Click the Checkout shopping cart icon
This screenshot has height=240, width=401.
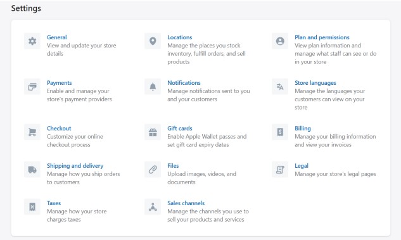32,132
